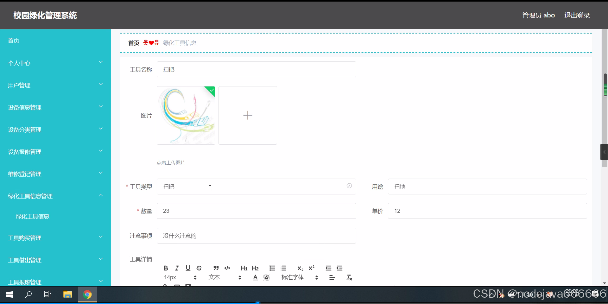608x304 pixels.
Task: Open File Explorer from taskbar
Action: click(x=67, y=294)
